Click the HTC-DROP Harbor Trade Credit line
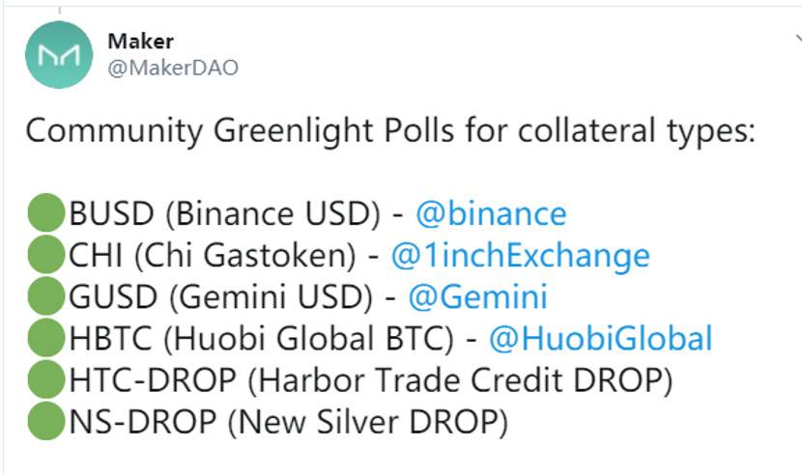This screenshot has height=475, width=802. 370,380
